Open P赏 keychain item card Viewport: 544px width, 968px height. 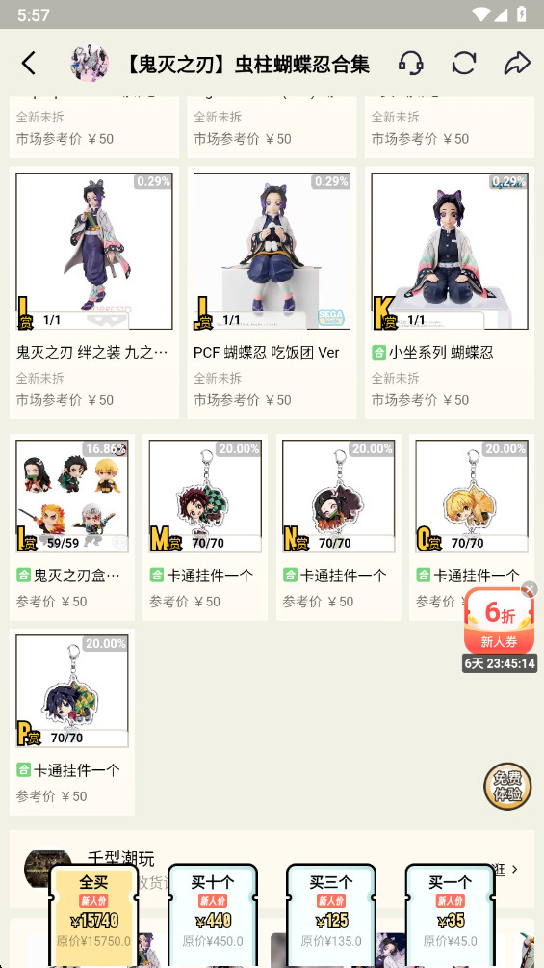click(72, 722)
